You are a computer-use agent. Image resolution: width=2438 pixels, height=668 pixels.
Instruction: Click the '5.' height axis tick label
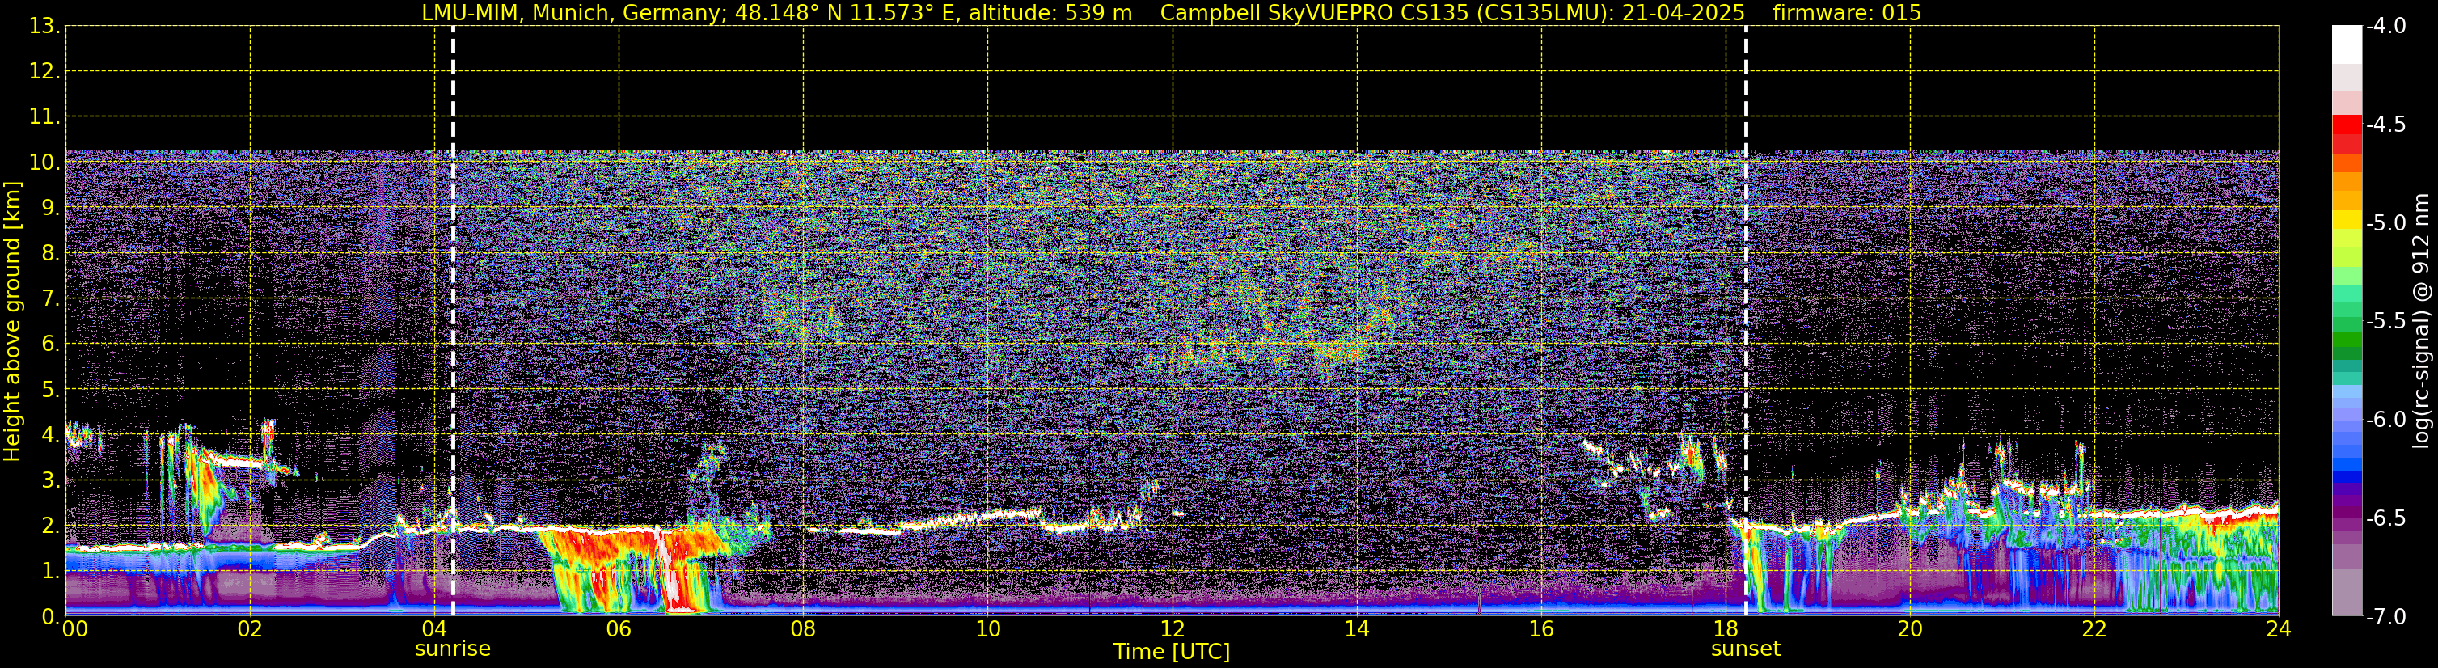[x=51, y=390]
